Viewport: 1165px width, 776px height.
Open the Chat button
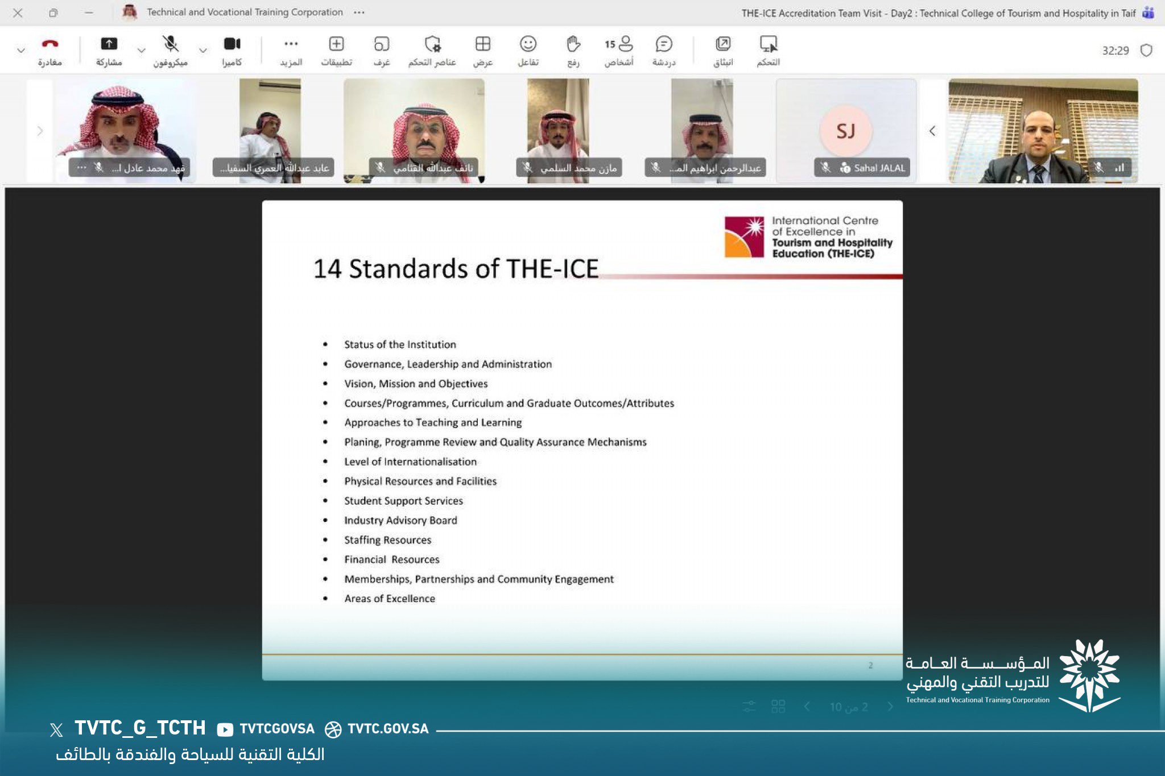664,51
